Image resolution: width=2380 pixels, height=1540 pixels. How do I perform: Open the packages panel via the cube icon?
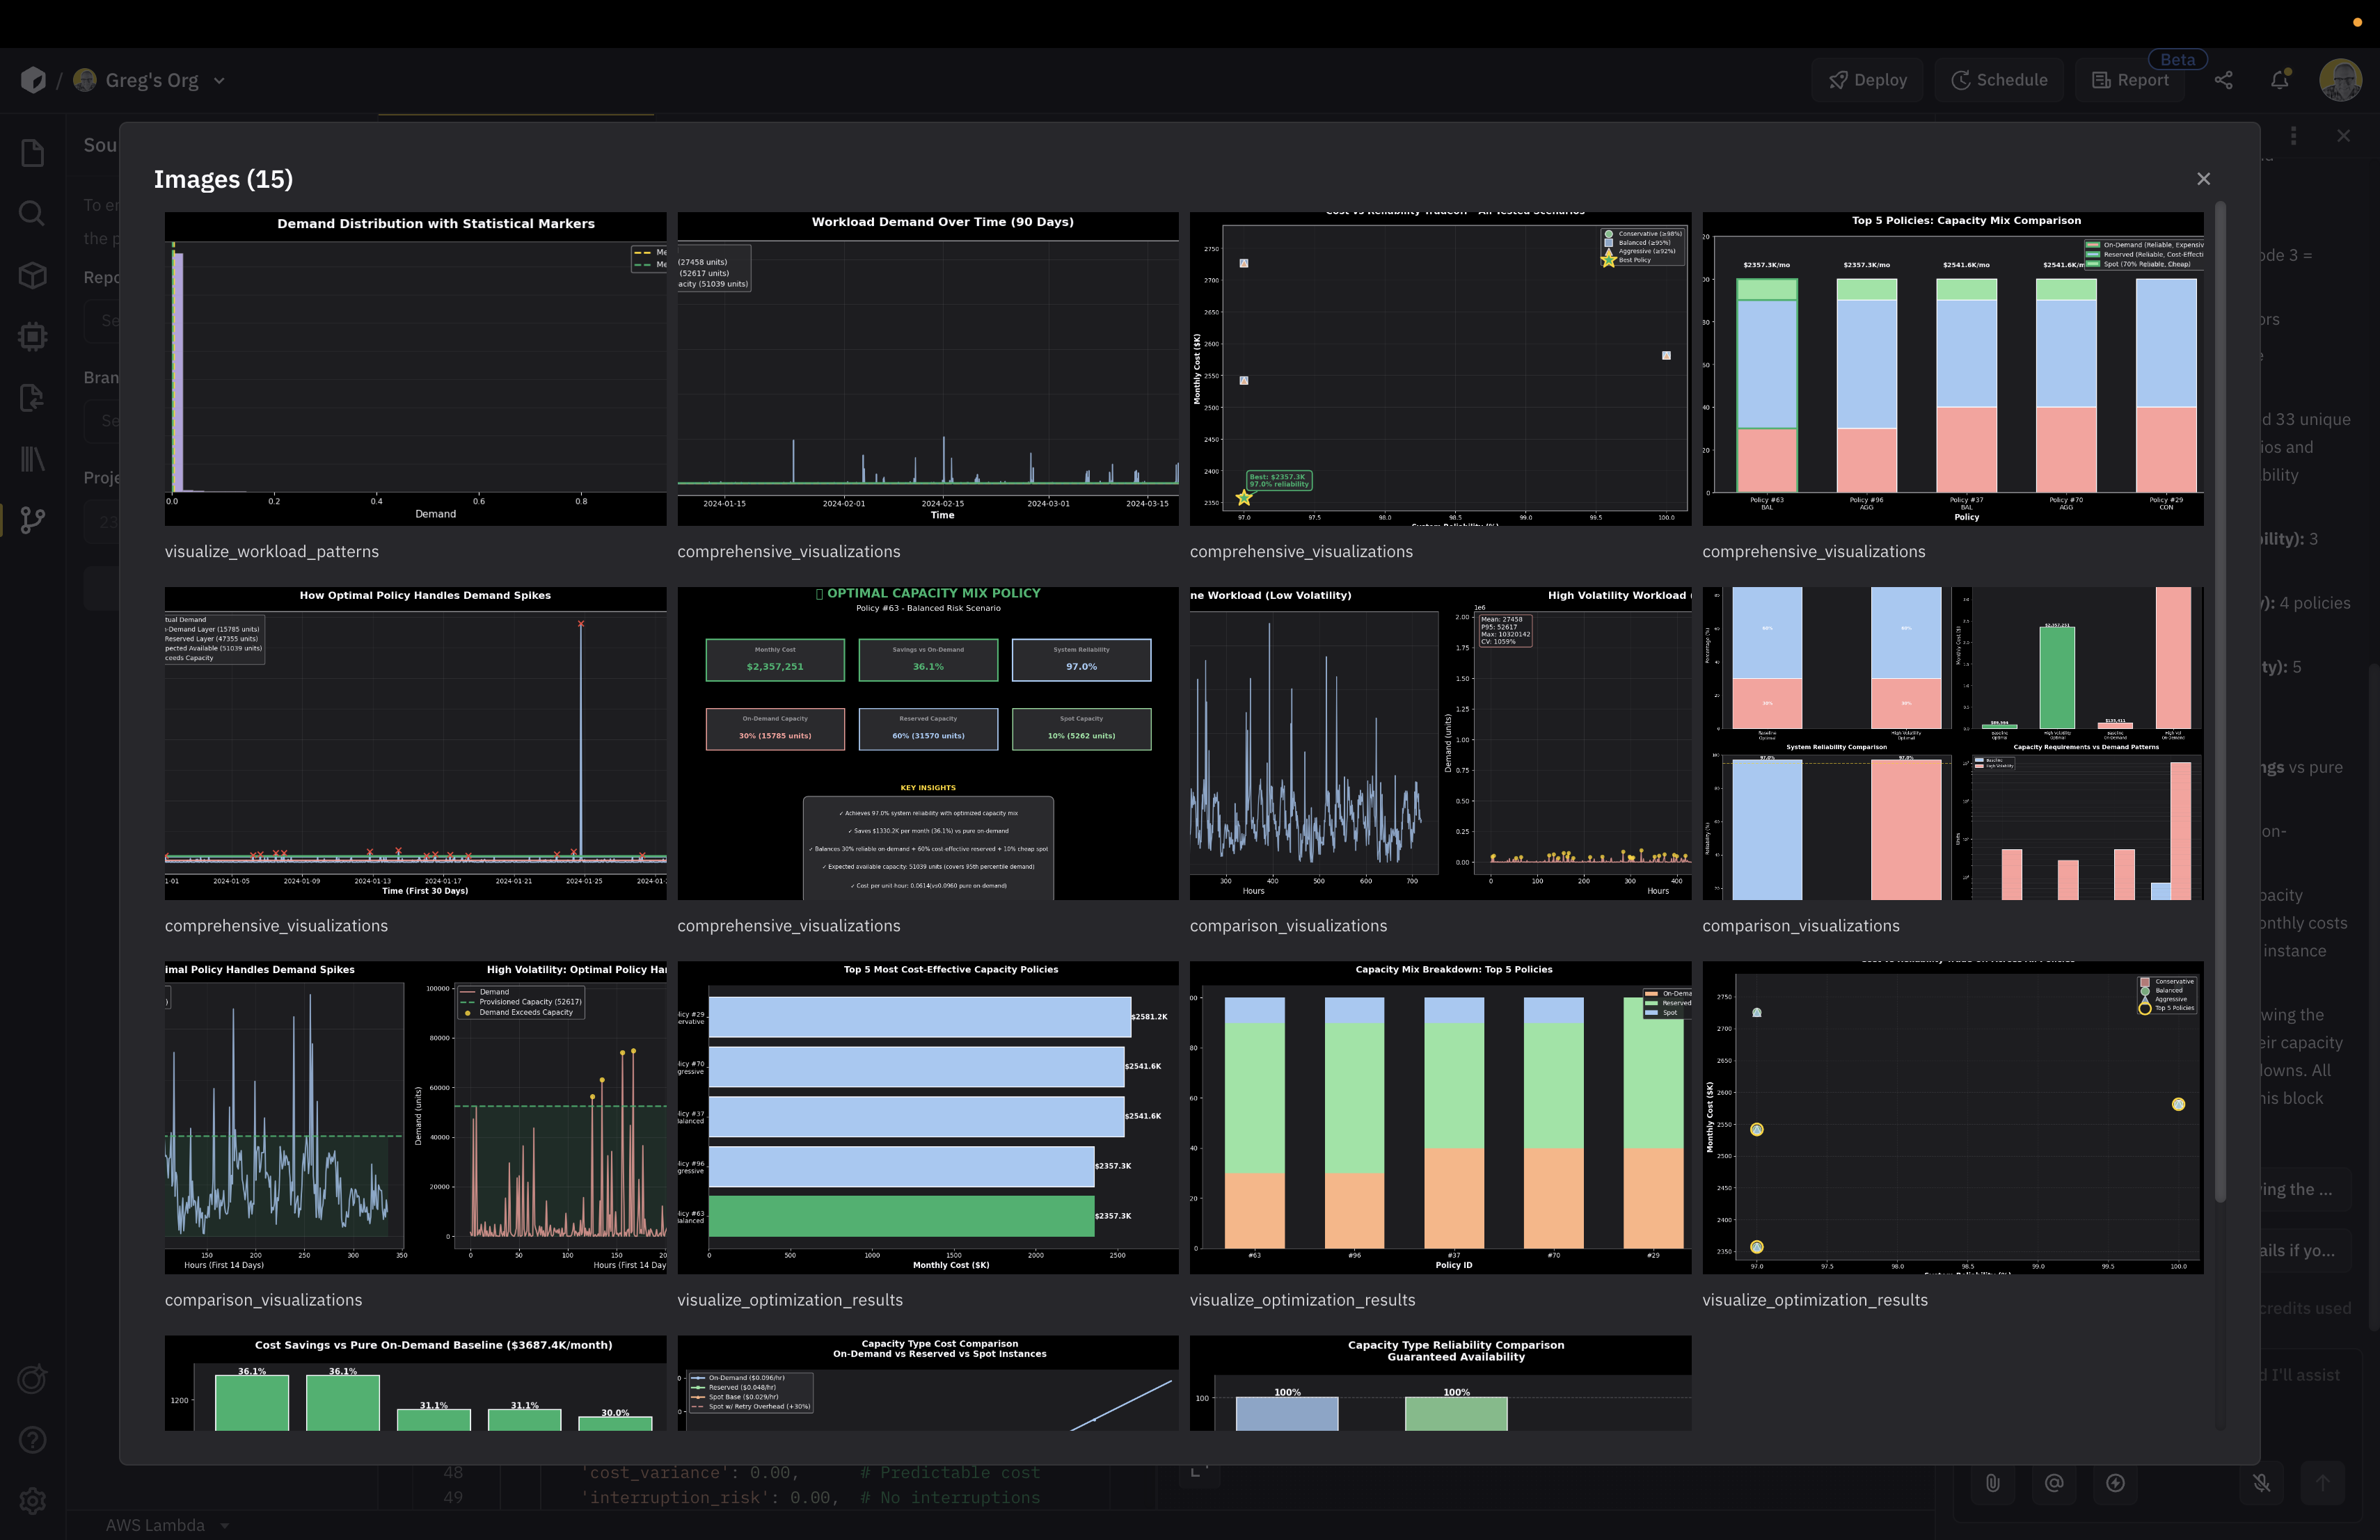point(32,276)
